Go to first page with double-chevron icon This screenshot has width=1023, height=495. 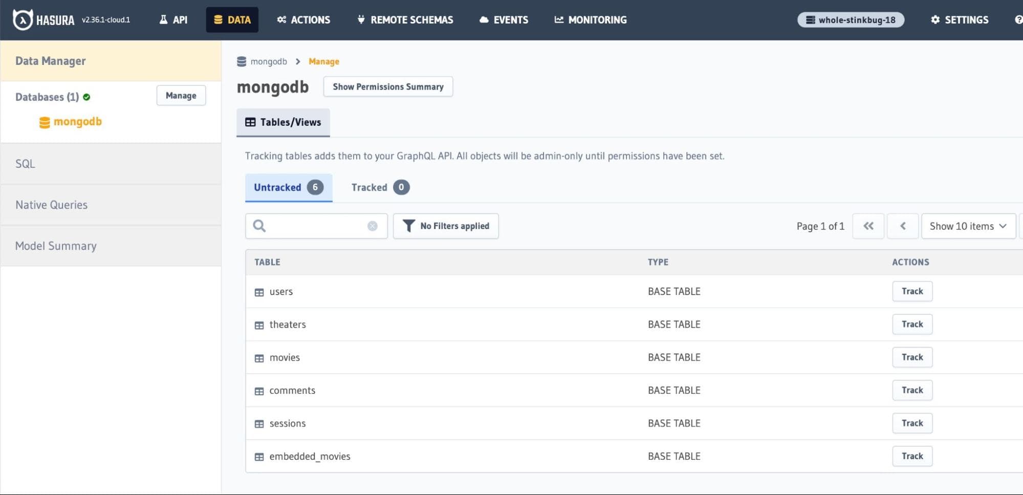point(868,226)
